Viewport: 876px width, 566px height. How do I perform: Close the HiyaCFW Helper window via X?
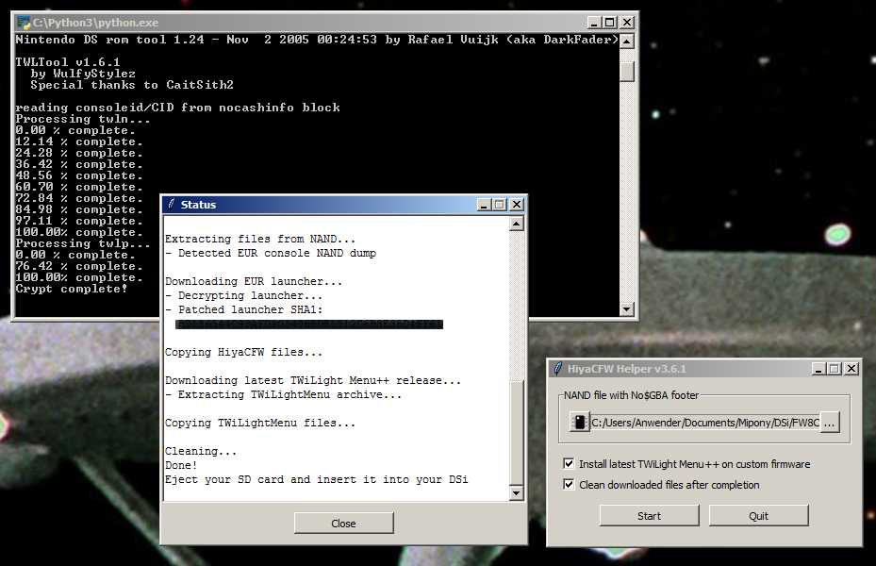(851, 369)
